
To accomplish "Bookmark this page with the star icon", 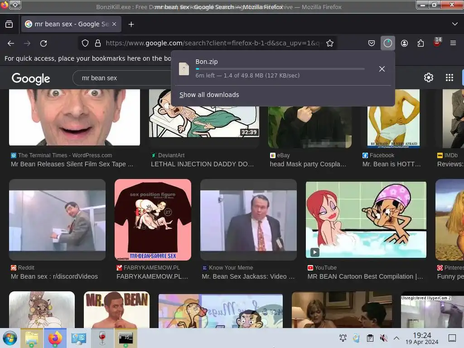I will pyautogui.click(x=330, y=43).
